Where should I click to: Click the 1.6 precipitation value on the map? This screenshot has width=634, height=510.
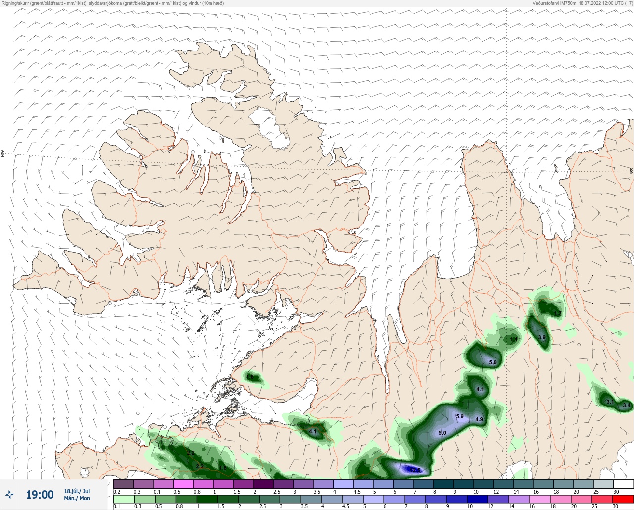tap(250, 377)
